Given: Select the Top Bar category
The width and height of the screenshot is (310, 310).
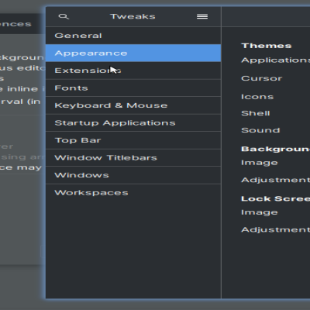Looking at the screenshot, I should point(133,140).
